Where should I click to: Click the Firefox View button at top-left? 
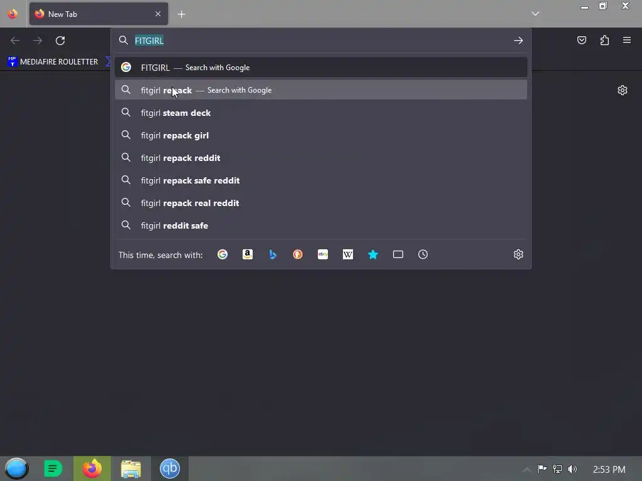13,14
